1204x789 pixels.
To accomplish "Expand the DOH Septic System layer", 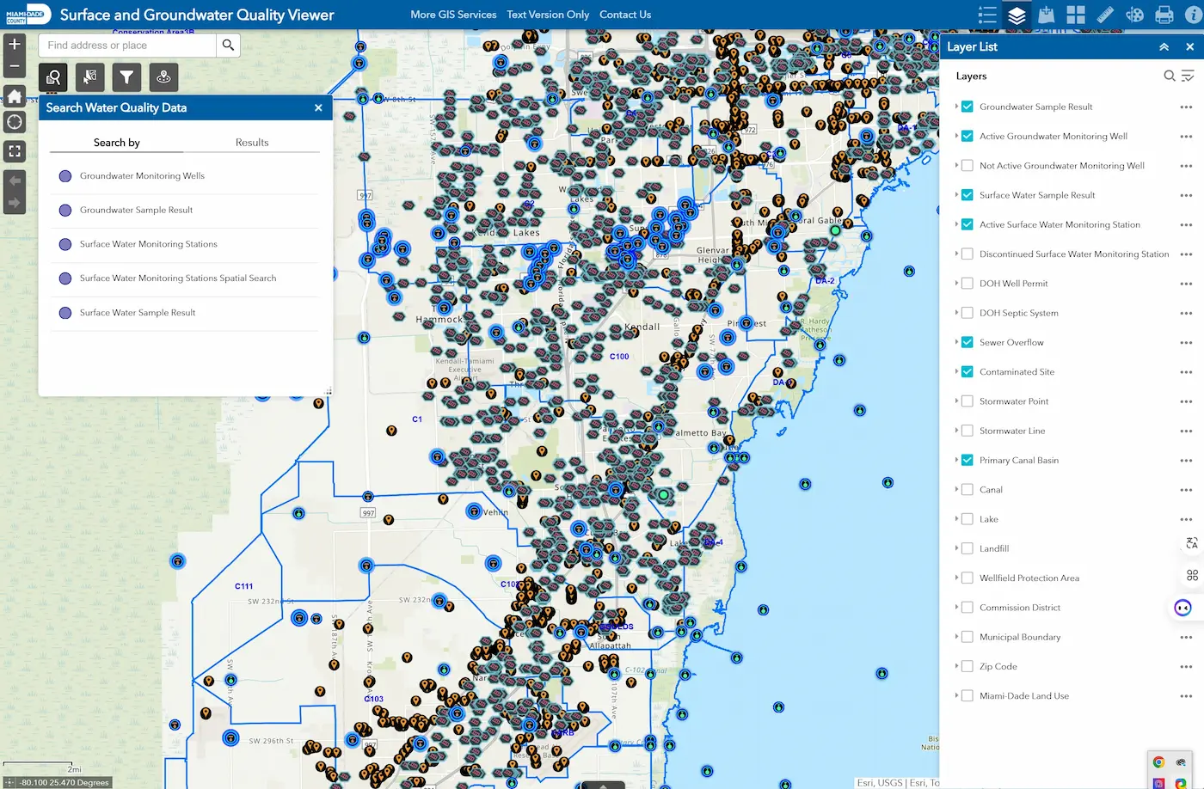I will 956,313.
